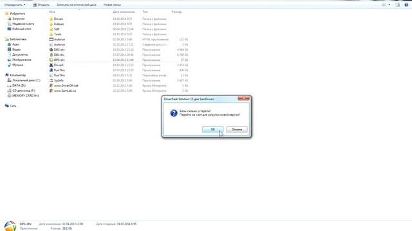Select the Indexes folder icon
This screenshot has height=231, width=412.
51,24
